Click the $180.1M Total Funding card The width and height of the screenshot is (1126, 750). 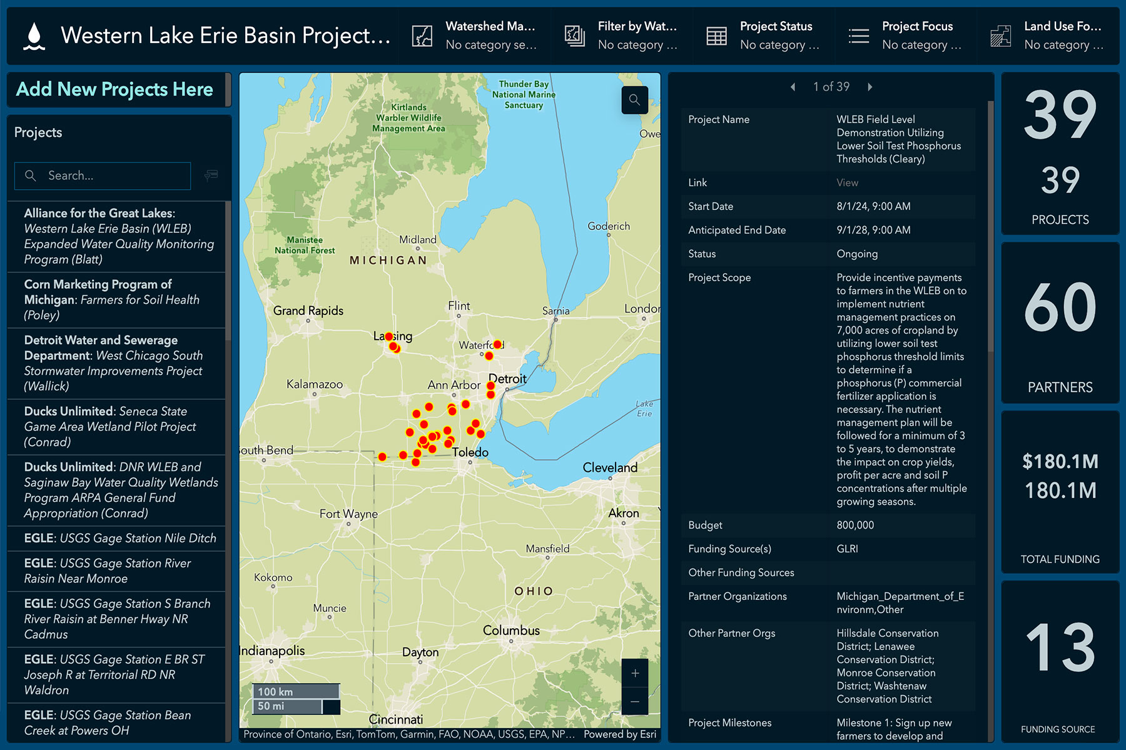pos(1060,492)
